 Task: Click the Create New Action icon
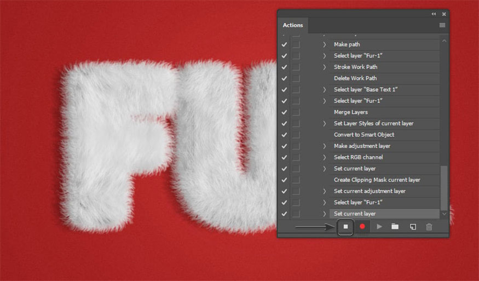point(413,226)
